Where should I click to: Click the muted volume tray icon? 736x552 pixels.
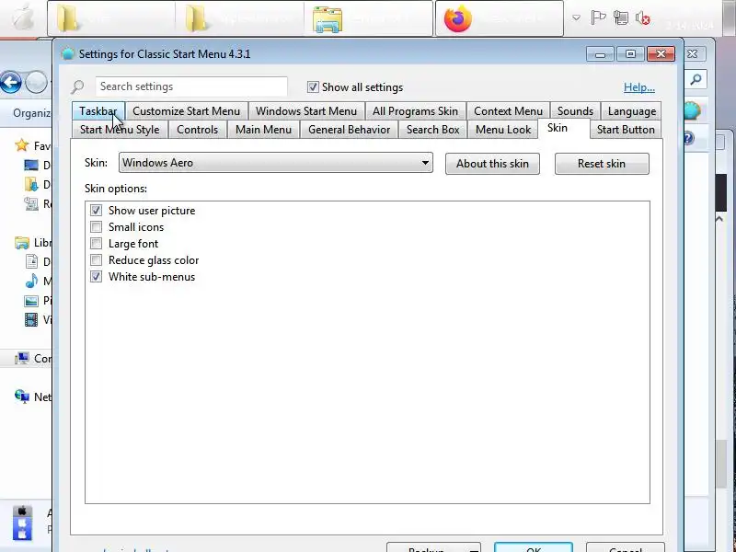642,18
